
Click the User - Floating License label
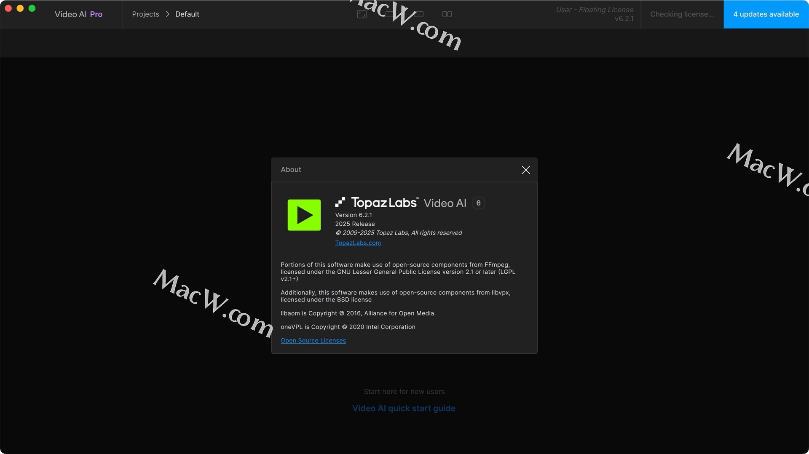coord(594,10)
